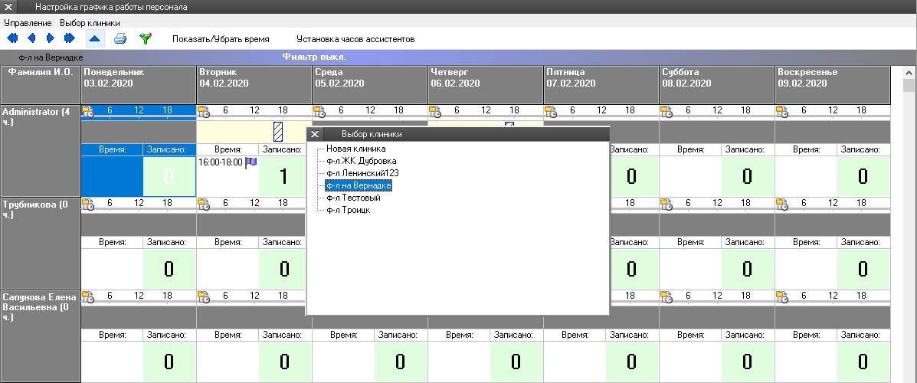Image resolution: width=917 pixels, height=383 pixels.
Task: Click the blue up triangle toolbar button
Action: point(94,38)
